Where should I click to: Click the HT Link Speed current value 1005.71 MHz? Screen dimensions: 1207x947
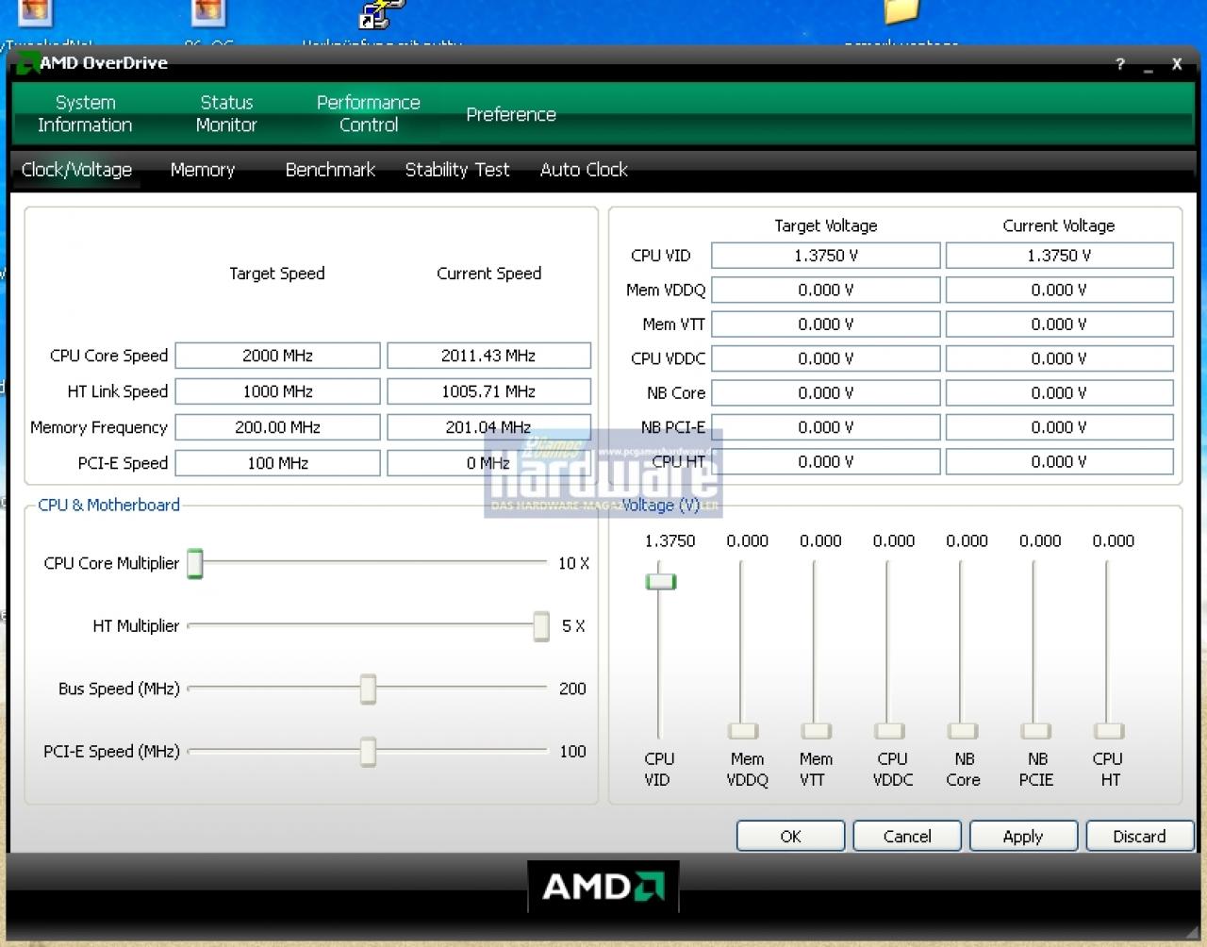tap(488, 391)
